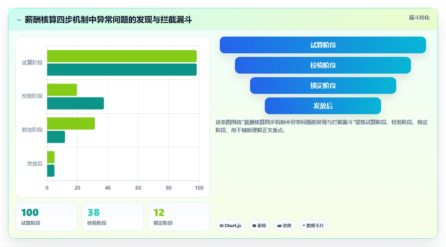Image resolution: width=446 pixels, height=247 pixels.
Task: Click the 校验阶段 y-axis label
Action: [x=32, y=96]
